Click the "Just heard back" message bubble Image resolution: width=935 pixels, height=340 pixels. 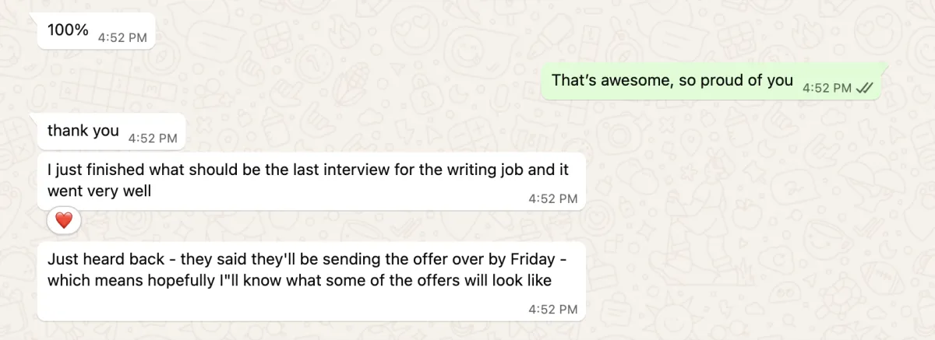312,281
